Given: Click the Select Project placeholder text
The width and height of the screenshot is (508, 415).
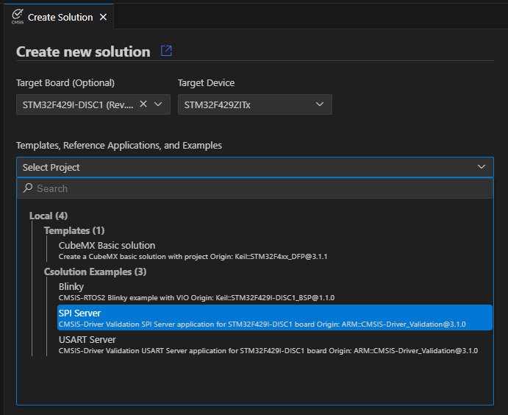Looking at the screenshot, I should (51, 167).
